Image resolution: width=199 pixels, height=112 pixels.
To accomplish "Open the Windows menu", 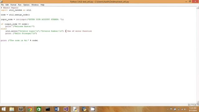I will pyautogui.click(x=35, y=5).
